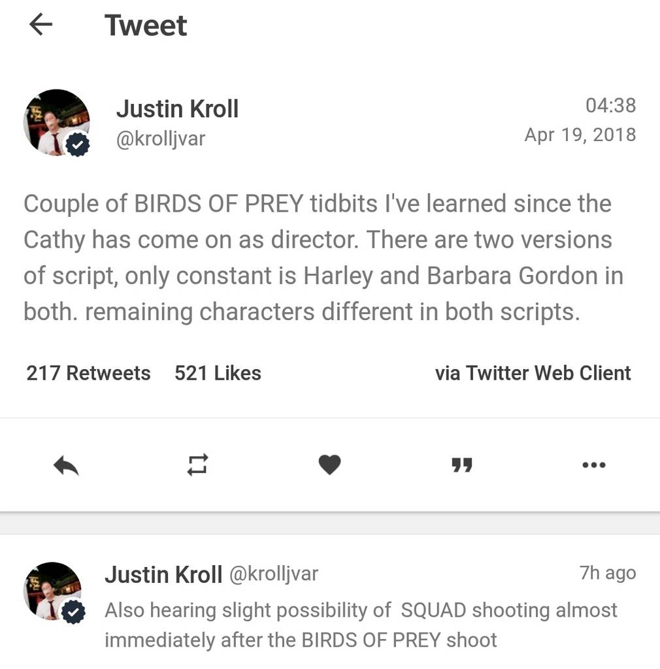
Task: Open the @krolljvar handle under main name
Action: [161, 139]
